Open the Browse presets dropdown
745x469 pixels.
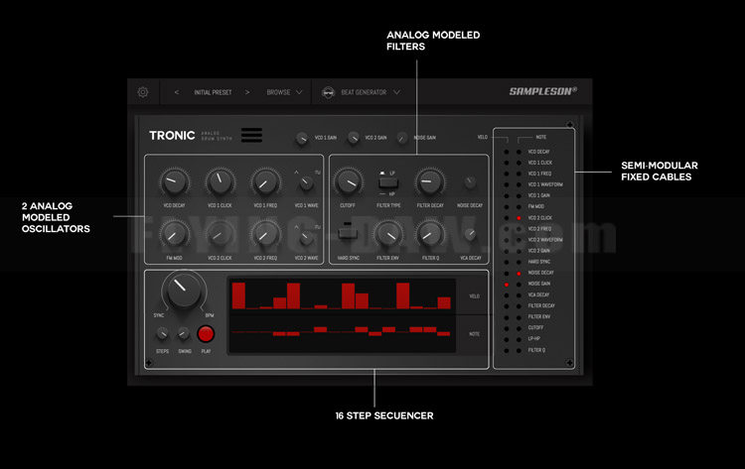[284, 92]
